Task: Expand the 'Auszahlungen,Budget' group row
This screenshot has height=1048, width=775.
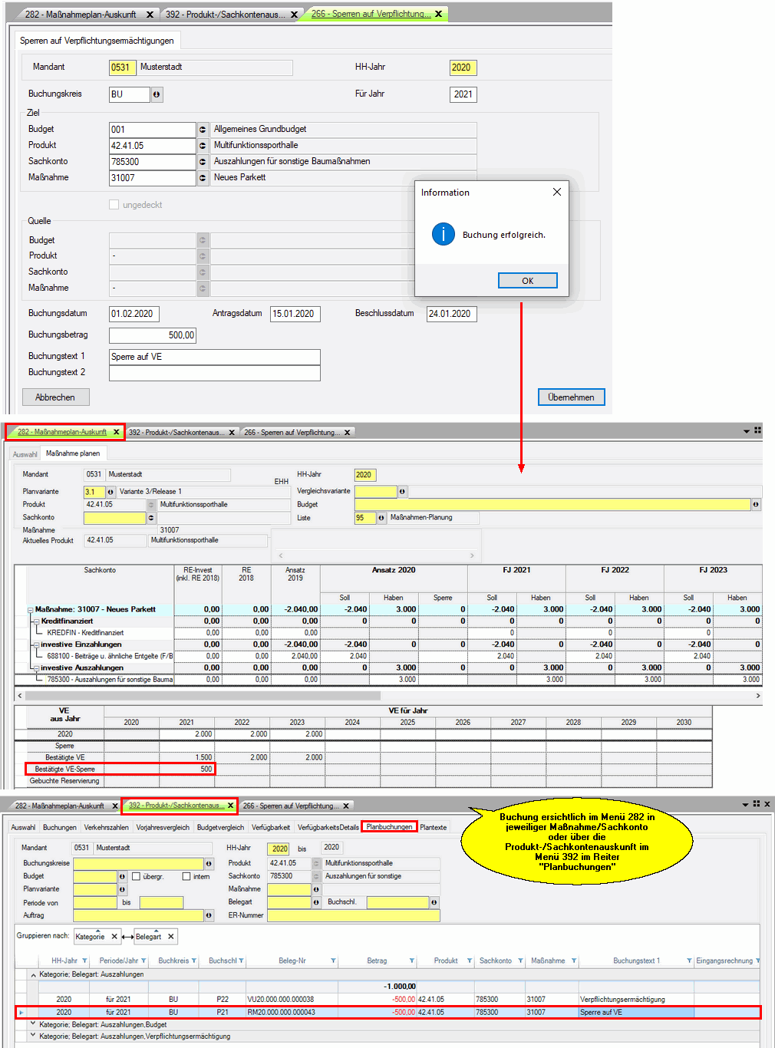Action: tap(33, 1024)
